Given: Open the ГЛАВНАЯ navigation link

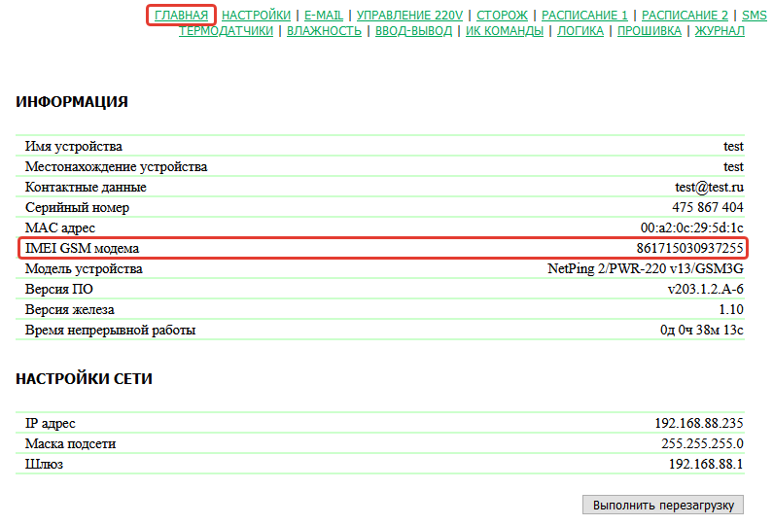Looking at the screenshot, I should coord(182,16).
